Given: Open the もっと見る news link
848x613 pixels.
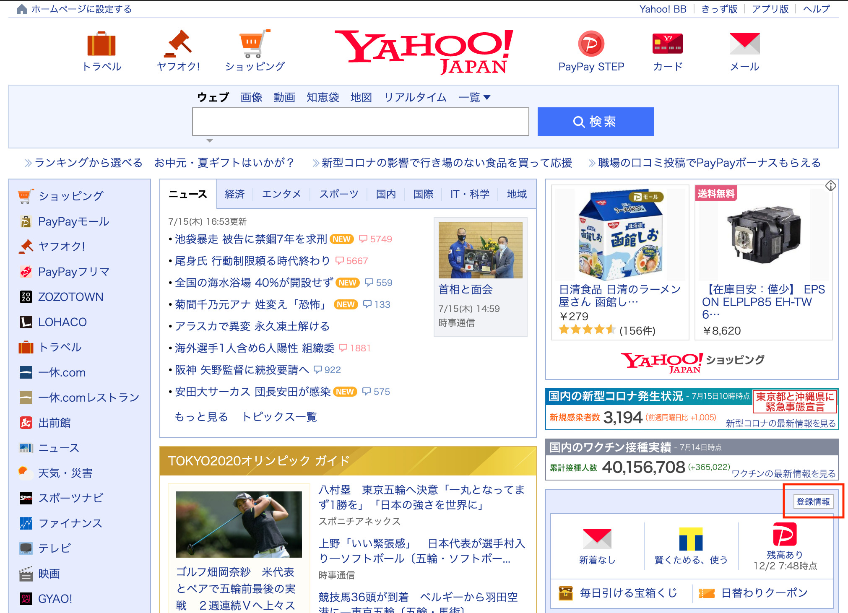Looking at the screenshot, I should coord(201,417).
